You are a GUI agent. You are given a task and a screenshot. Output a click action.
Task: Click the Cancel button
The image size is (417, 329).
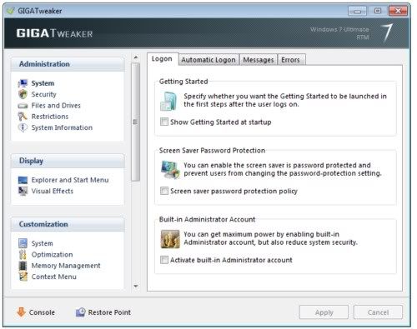378,312
